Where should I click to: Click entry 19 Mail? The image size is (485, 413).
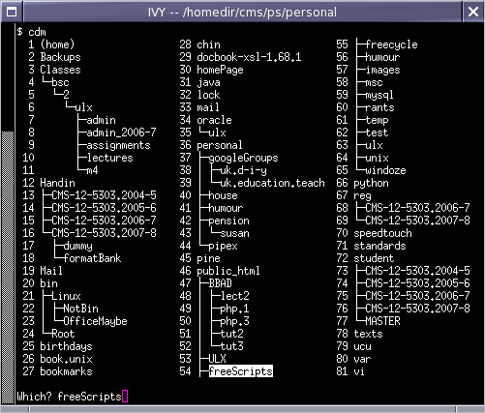coord(51,271)
